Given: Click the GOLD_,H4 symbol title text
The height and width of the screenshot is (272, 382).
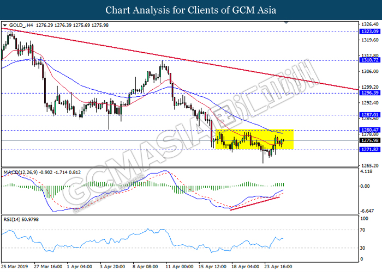Looking at the screenshot, I should pos(21,25).
